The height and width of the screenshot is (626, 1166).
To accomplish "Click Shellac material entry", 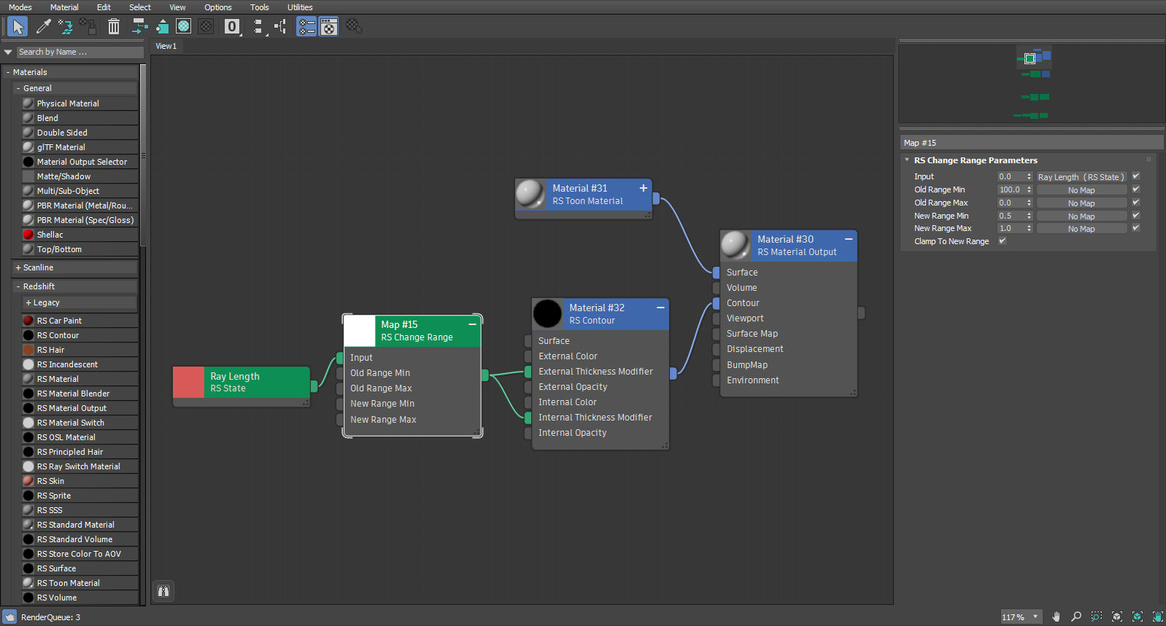I will 80,235.
